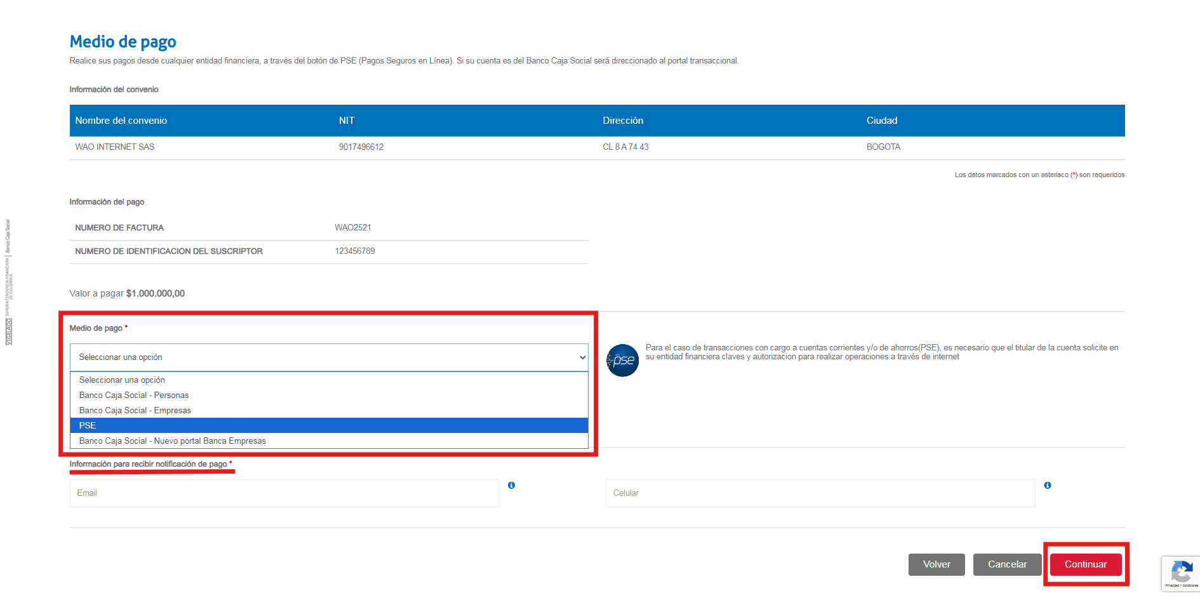Click the invoice number WAO2521
The image size is (1200, 598).
coord(353,227)
